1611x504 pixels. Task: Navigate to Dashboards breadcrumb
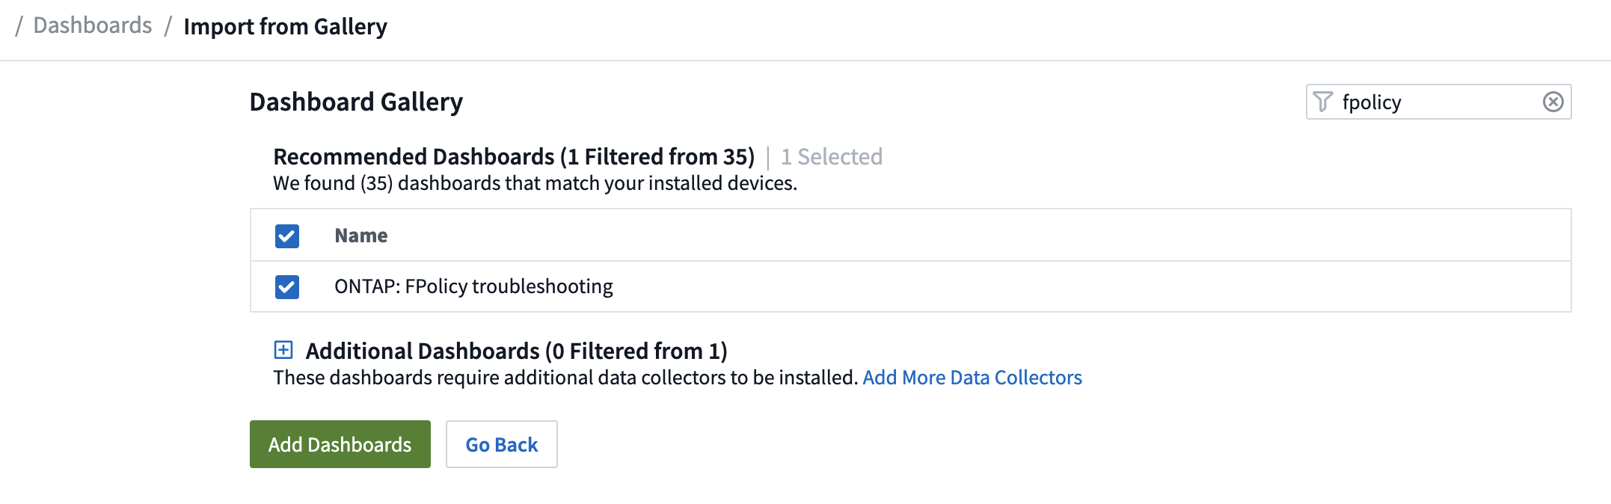pyautogui.click(x=93, y=25)
